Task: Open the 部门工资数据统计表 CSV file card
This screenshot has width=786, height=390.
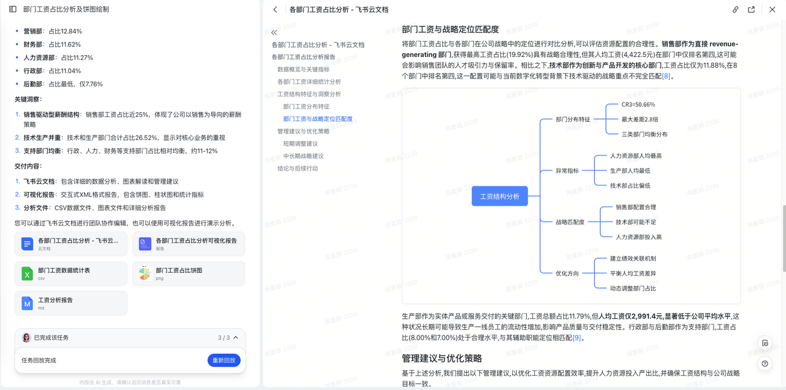Action: coord(71,273)
